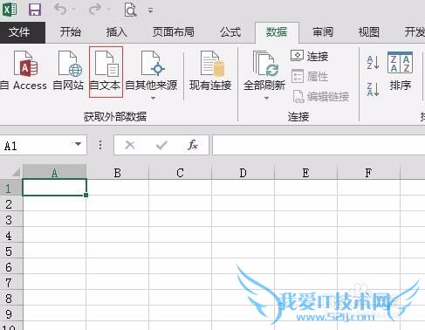Viewport: 425px width, 330px height.
Task: Click the 属性 properties button
Action: click(x=310, y=77)
